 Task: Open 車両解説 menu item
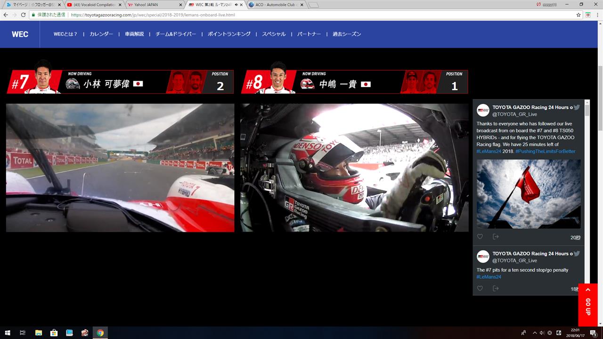134,34
